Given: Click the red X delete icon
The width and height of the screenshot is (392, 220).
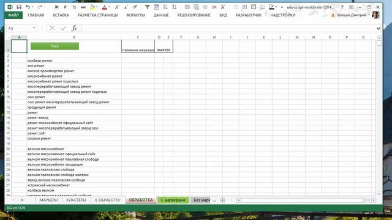Looking at the screenshot, I should pyautogui.click(x=223, y=7).
